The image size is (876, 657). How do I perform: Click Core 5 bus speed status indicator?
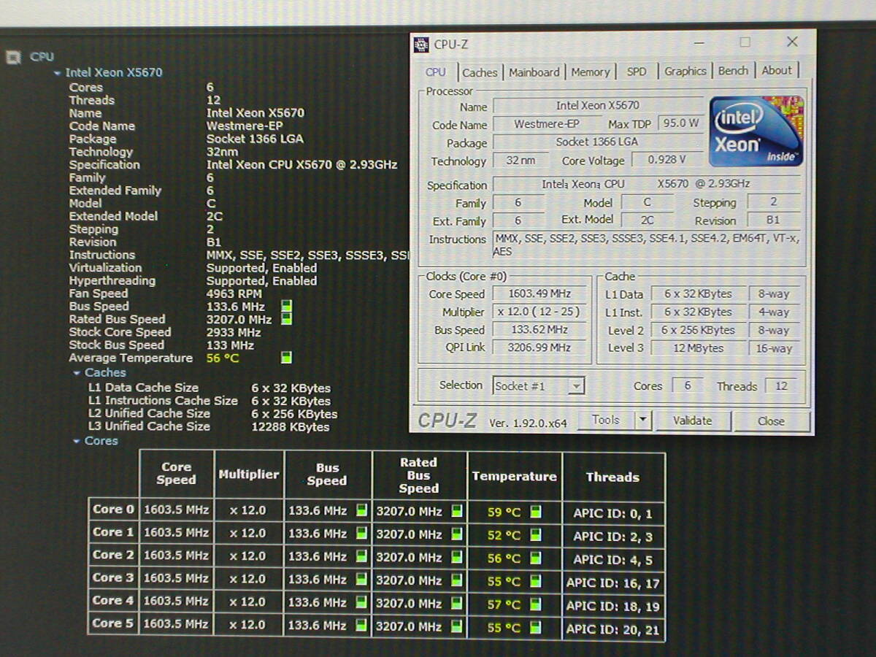(x=361, y=626)
